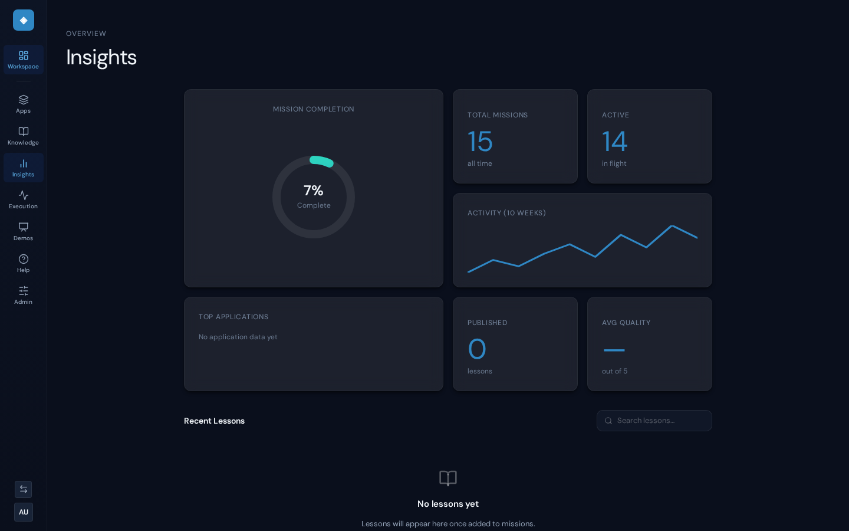
Task: Click the Top Applications heading
Action: tap(233, 317)
